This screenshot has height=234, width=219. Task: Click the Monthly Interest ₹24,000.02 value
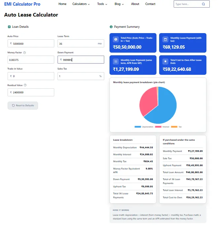(x=146, y=155)
